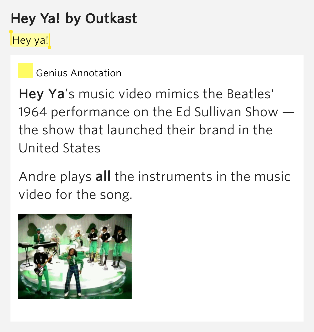
Task: Click the drummer in the video image
Action: tap(78, 235)
